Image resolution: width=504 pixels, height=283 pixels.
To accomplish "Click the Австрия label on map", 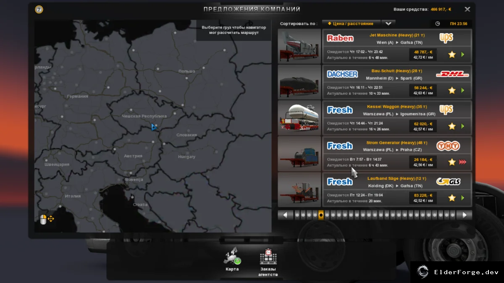I will click(x=133, y=156).
